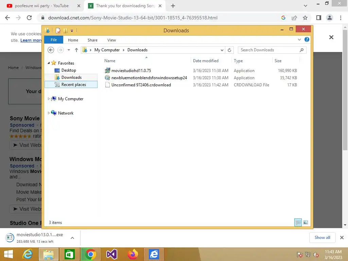Click the search magnifier in Search Downloads
348x261 pixels.
(301, 50)
